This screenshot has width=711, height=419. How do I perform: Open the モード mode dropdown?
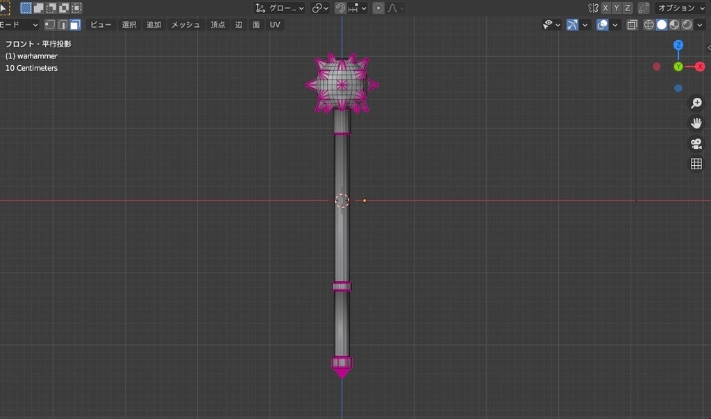(x=19, y=24)
